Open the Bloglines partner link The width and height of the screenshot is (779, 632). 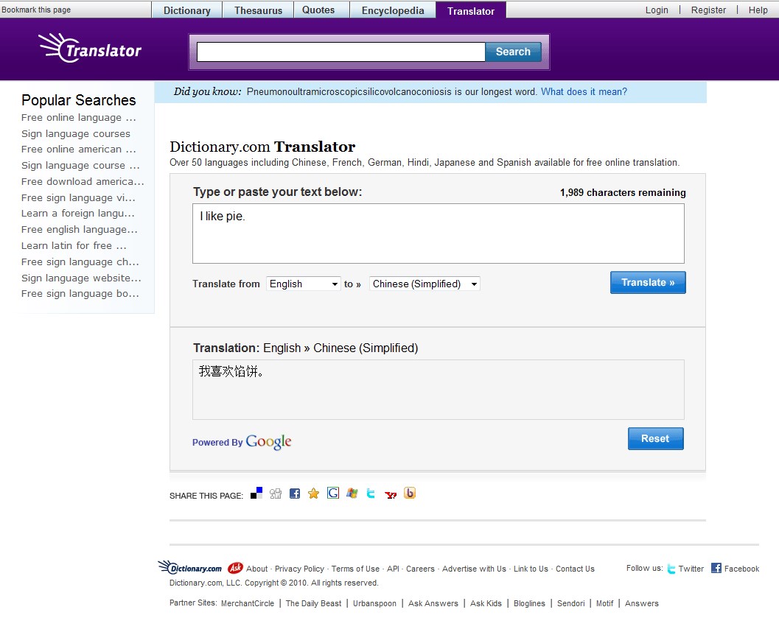pyautogui.click(x=529, y=604)
